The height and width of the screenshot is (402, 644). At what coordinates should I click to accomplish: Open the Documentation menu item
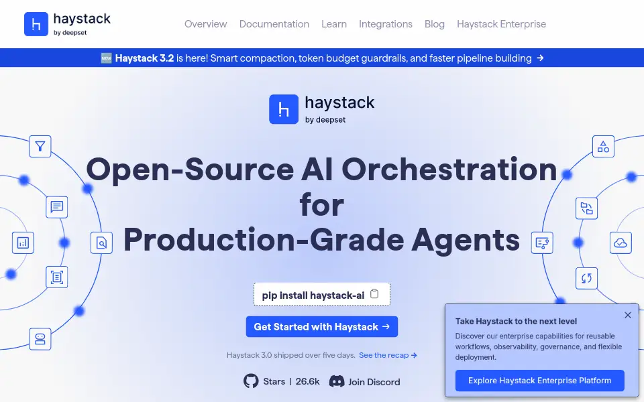click(x=274, y=24)
